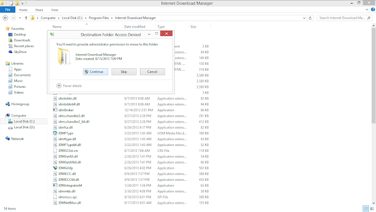Open the File ribbon tab

click(8, 10)
